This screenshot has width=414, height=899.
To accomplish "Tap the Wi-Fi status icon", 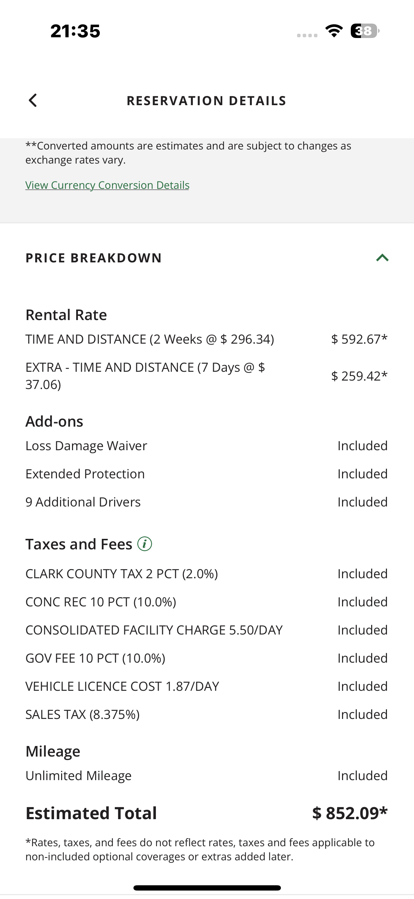I will click(334, 31).
